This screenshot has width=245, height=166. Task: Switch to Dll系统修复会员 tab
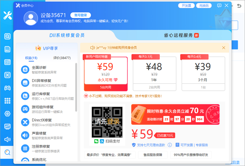pyautogui.click(x=67, y=35)
